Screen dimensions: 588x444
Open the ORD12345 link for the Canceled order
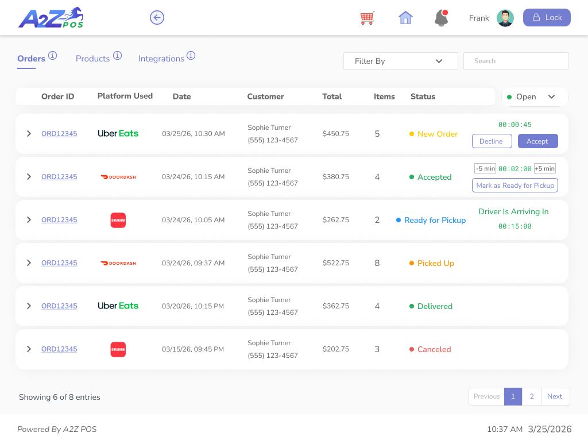tap(59, 349)
